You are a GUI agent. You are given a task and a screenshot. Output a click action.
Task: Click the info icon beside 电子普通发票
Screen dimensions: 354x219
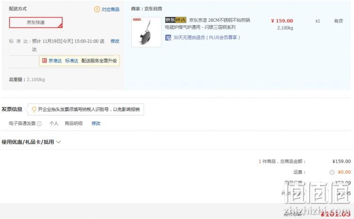(x=39, y=123)
